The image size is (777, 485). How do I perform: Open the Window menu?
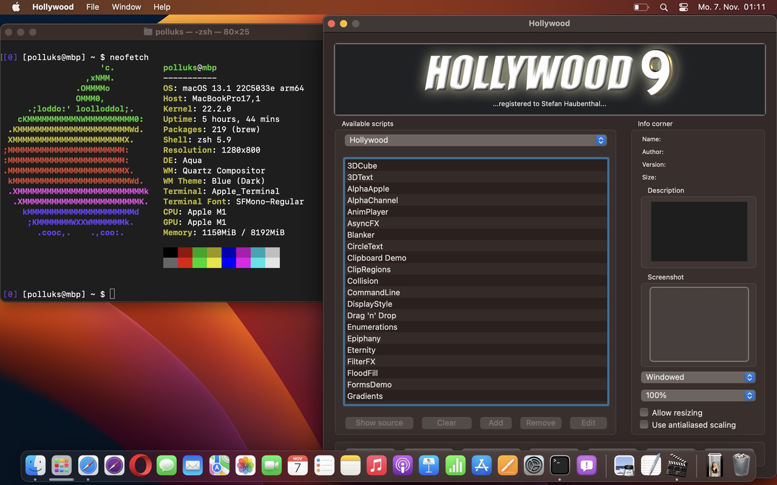point(126,7)
